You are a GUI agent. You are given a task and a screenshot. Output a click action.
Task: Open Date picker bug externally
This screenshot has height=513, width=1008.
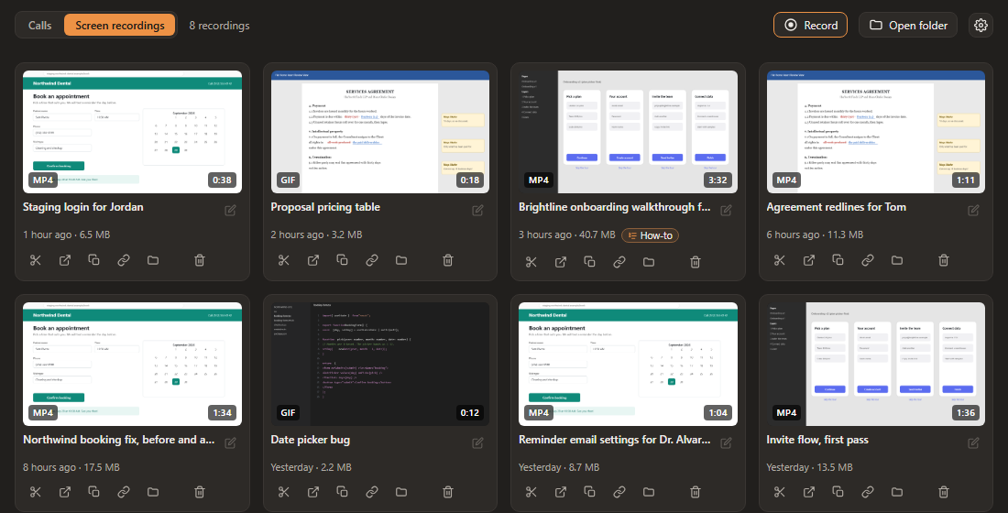[x=313, y=492]
